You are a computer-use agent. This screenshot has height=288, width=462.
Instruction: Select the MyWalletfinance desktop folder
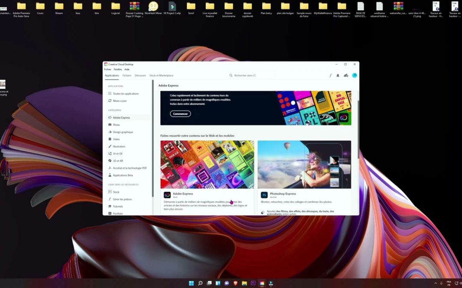click(323, 9)
